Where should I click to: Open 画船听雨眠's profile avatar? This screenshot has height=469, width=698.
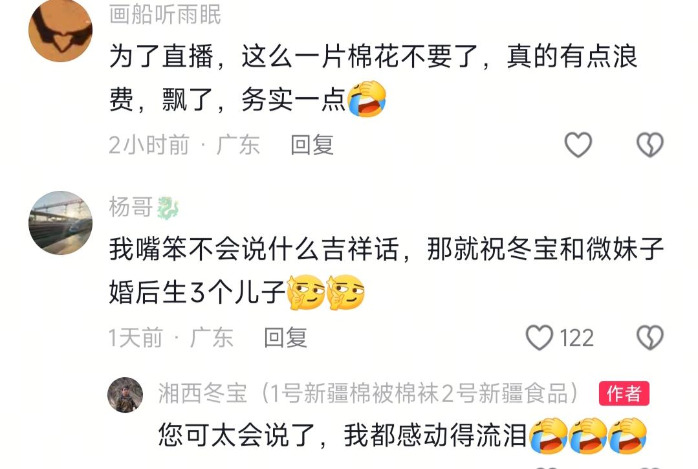click(61, 30)
